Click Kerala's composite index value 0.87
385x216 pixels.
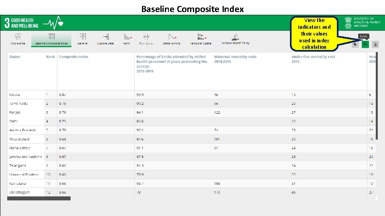(x=63, y=95)
